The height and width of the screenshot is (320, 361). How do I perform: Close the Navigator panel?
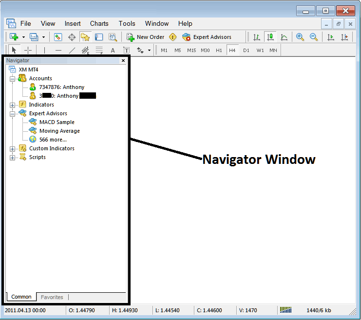123,61
